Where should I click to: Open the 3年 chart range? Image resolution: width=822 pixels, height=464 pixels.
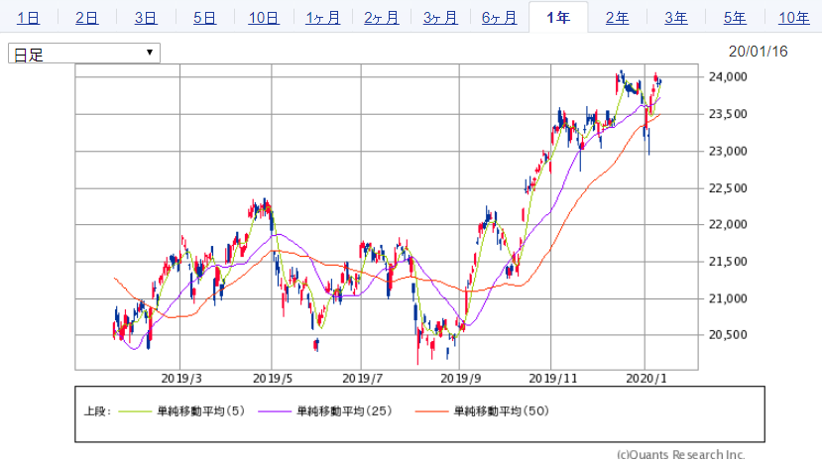(x=676, y=18)
